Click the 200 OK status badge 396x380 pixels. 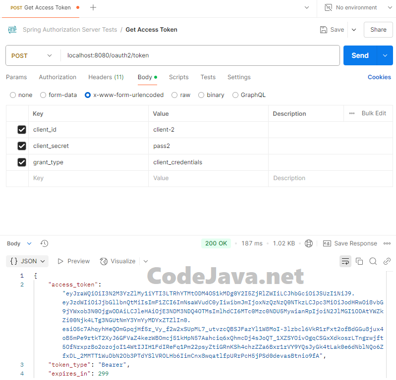point(216,243)
